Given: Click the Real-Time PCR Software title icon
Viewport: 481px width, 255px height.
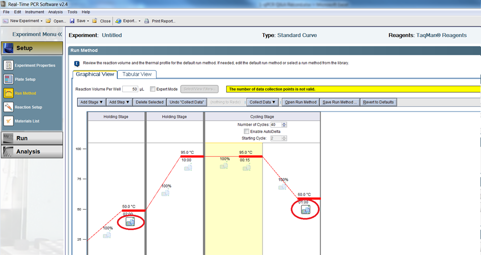Looking at the screenshot, I should (x=3, y=4).
